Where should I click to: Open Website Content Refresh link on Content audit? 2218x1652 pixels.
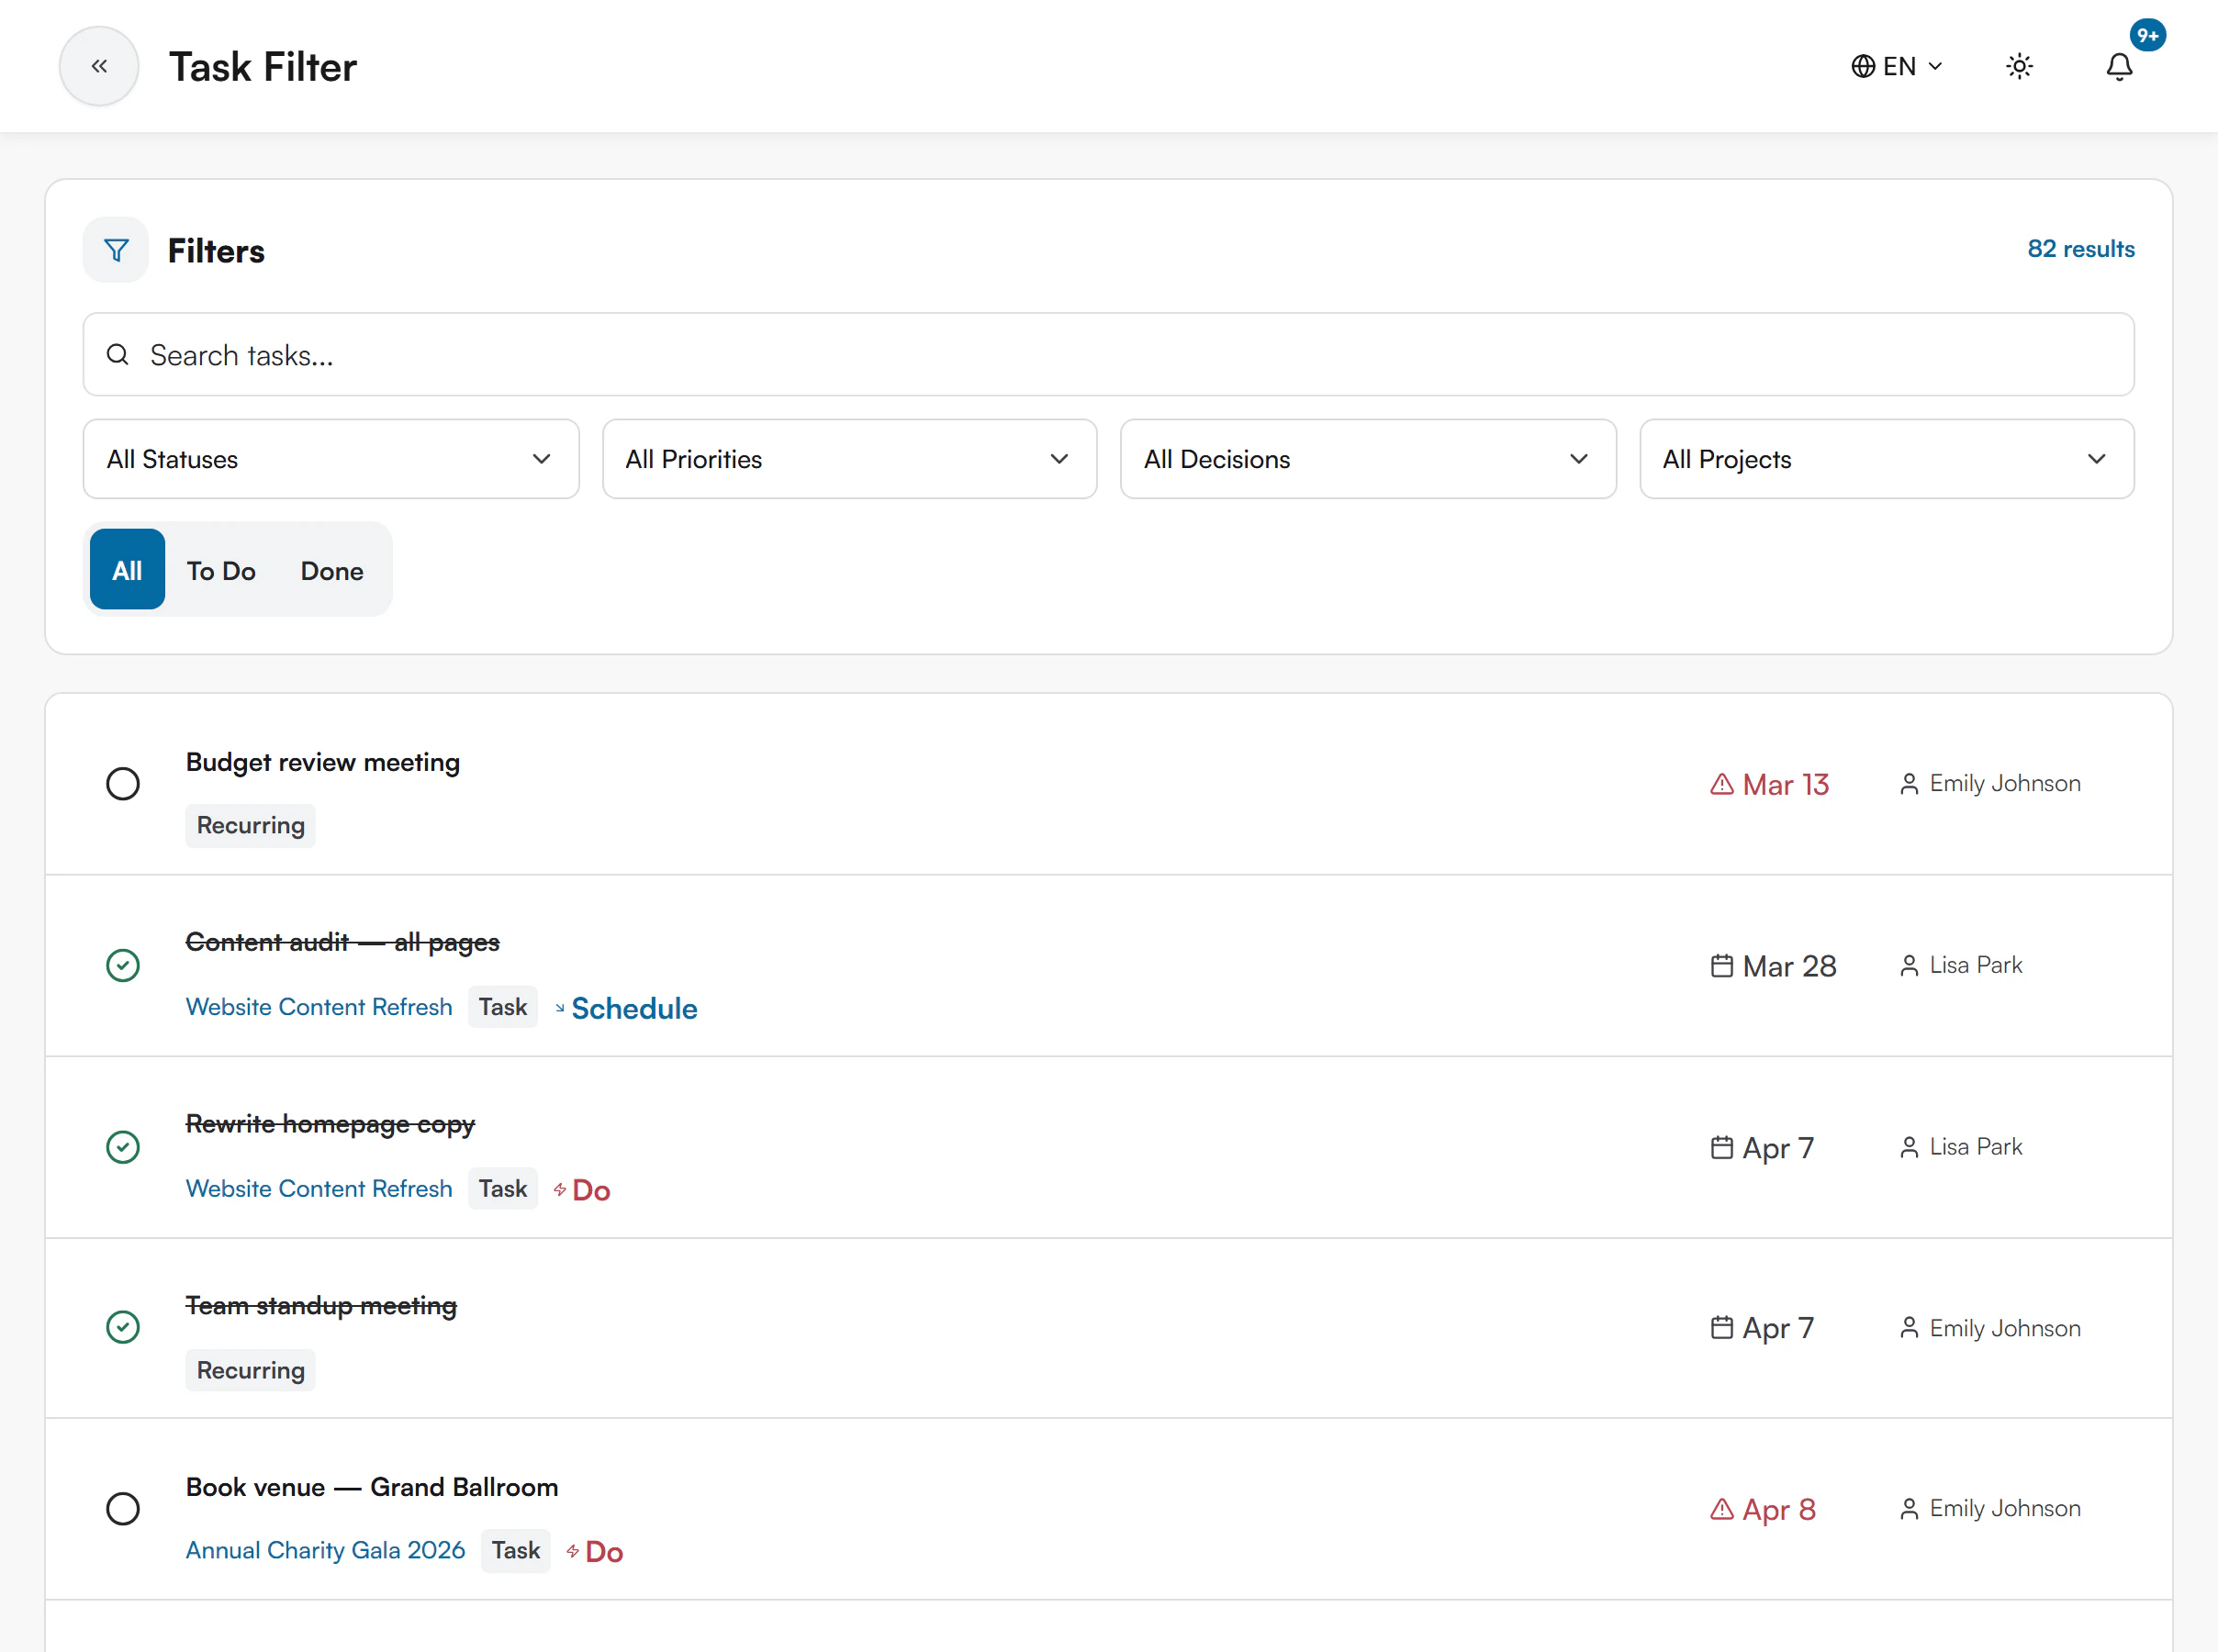pyautogui.click(x=319, y=1007)
